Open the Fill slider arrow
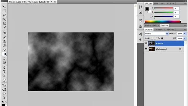Viewport: 188px width, 106px height. pos(185,38)
